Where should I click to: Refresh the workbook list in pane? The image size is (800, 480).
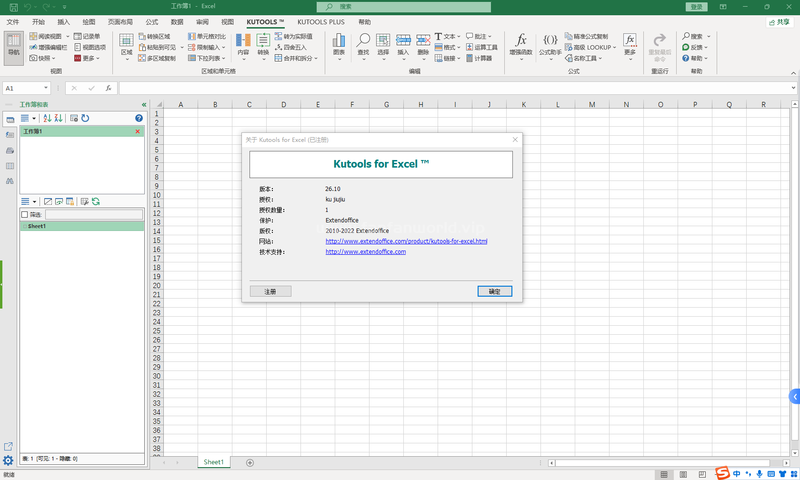[x=85, y=118]
